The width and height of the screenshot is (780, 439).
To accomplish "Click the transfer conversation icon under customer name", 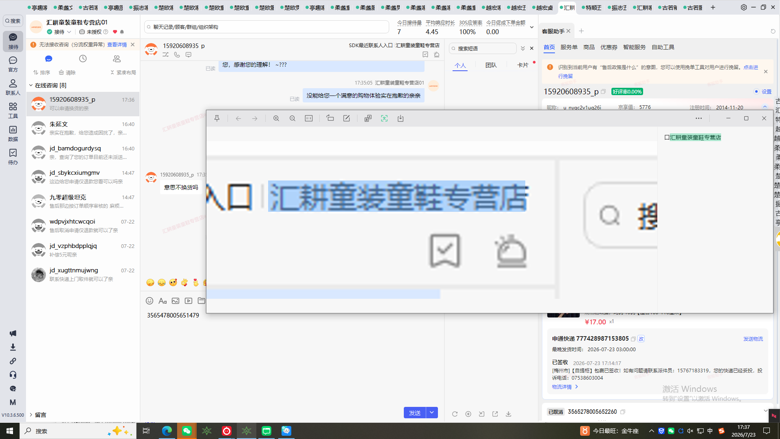I will 166,54.
